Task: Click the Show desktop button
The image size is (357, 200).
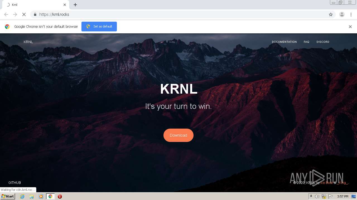Action: pyautogui.click(x=354, y=196)
